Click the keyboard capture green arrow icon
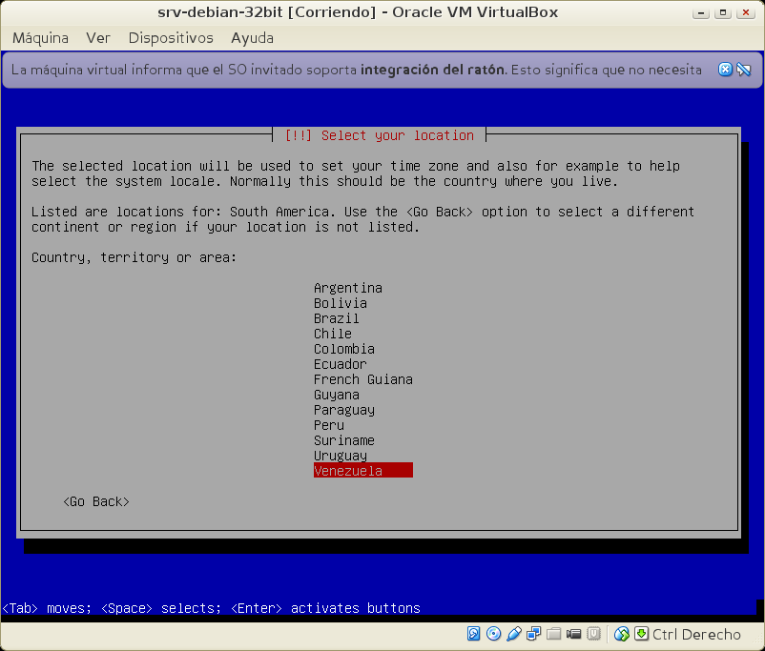This screenshot has width=765, height=651. pyautogui.click(x=641, y=634)
